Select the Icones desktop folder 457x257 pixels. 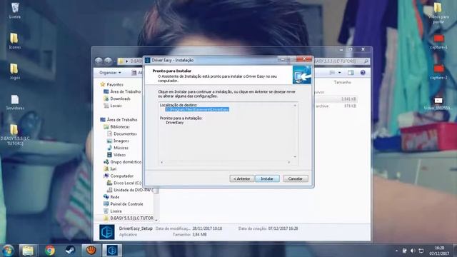pos(14,41)
